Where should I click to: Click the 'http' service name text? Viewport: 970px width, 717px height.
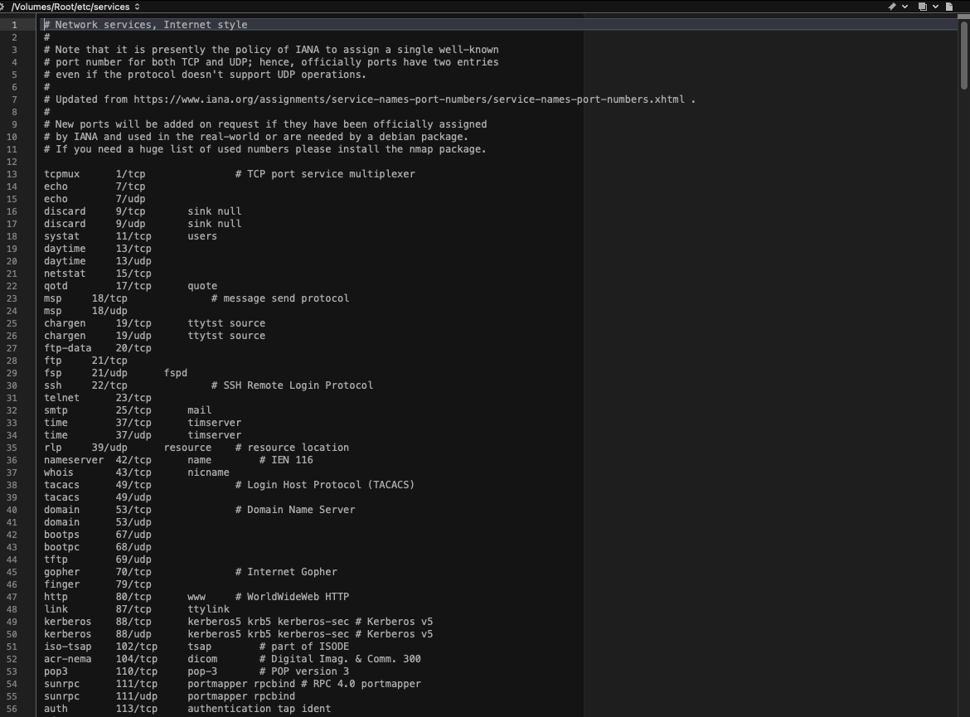pos(56,597)
